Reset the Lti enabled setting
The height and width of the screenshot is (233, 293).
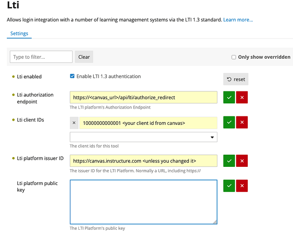tap(236, 79)
